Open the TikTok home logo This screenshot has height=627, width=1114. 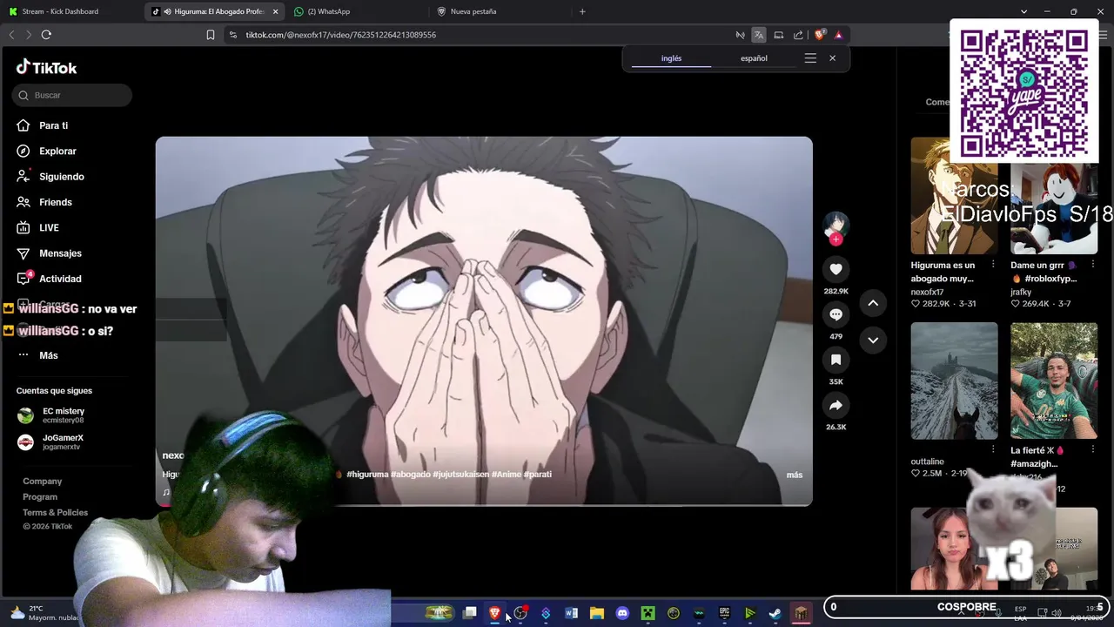click(47, 67)
